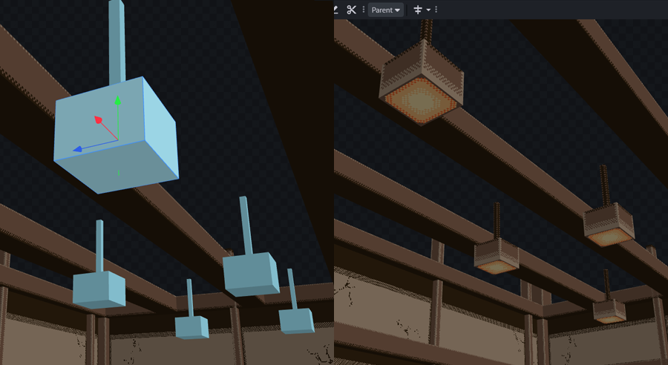The height and width of the screenshot is (365, 668).
Task: Click the align/center tool icon
Action: 417,10
